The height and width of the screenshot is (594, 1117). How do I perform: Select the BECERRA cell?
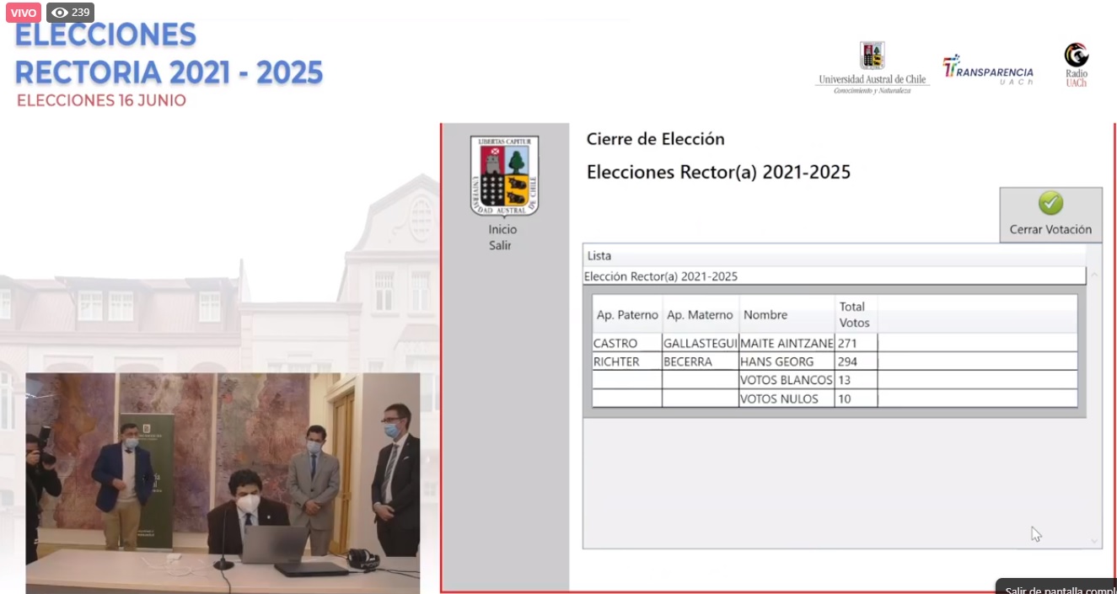(x=701, y=361)
